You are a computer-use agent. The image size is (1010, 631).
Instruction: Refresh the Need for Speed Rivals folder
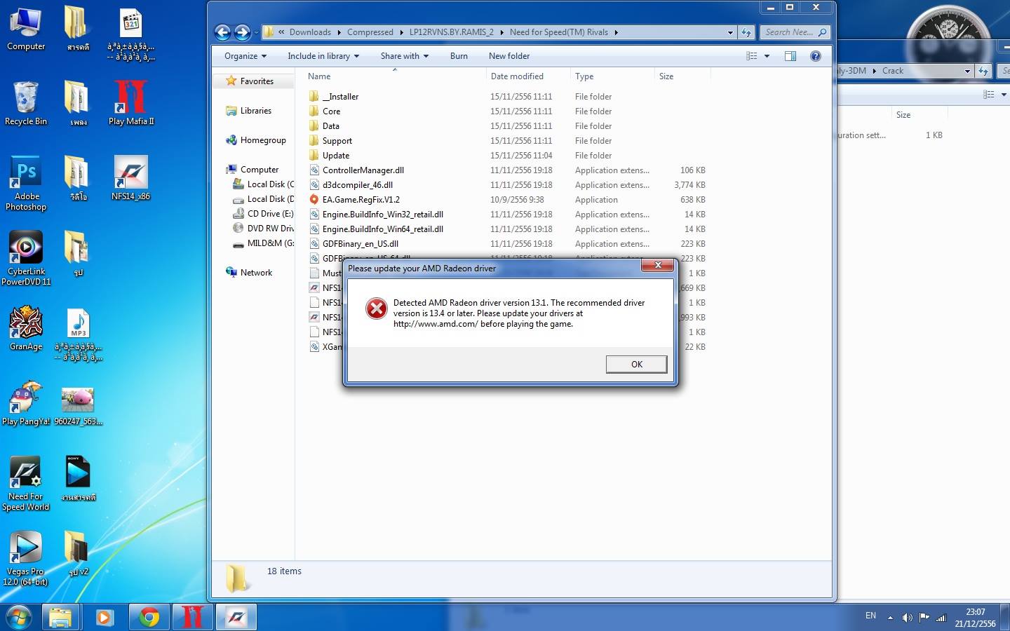click(x=746, y=32)
